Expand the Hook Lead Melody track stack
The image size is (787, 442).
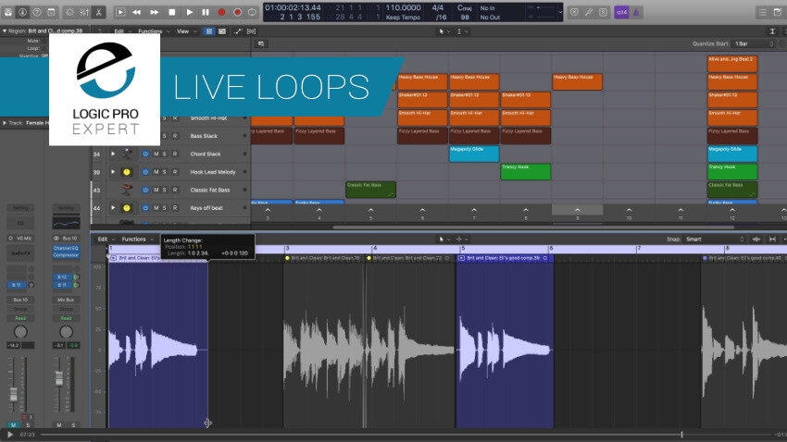(x=113, y=172)
